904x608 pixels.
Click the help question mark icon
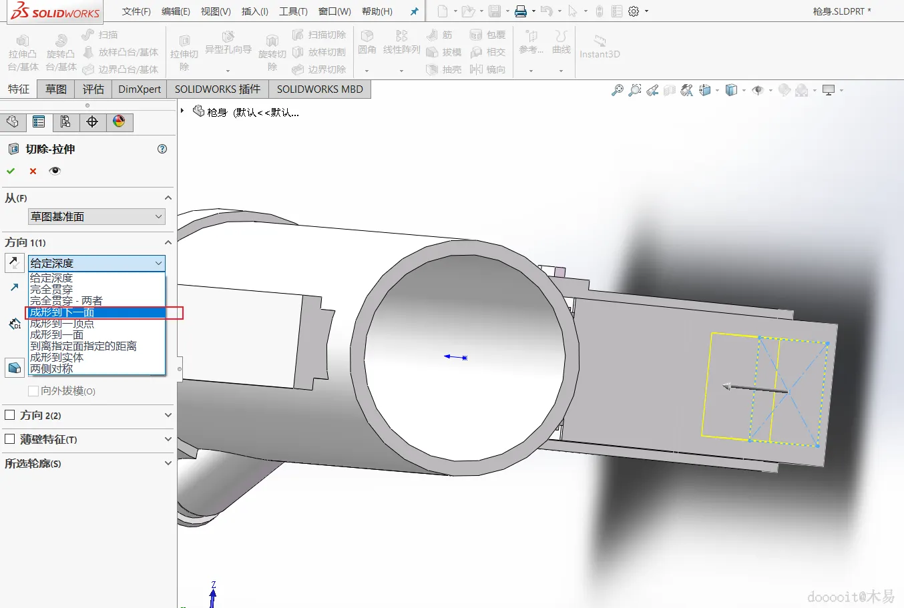click(x=162, y=149)
